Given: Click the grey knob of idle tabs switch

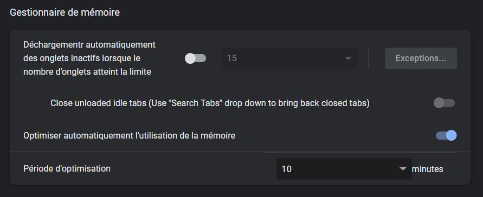Looking at the screenshot, I should 439,103.
